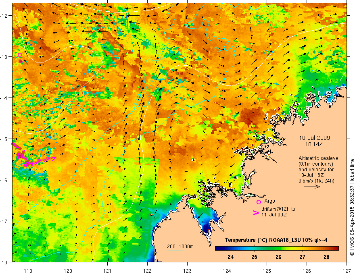Click the '0.5m/s (1kt 24h)' text

click(x=316, y=181)
